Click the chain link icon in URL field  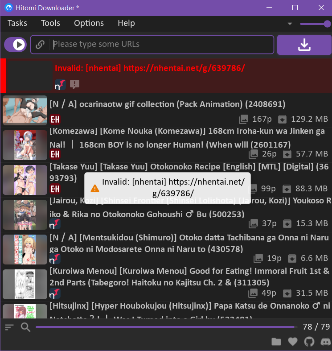tap(40, 45)
